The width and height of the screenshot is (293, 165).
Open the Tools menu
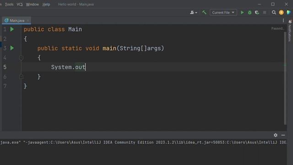tap(9, 4)
